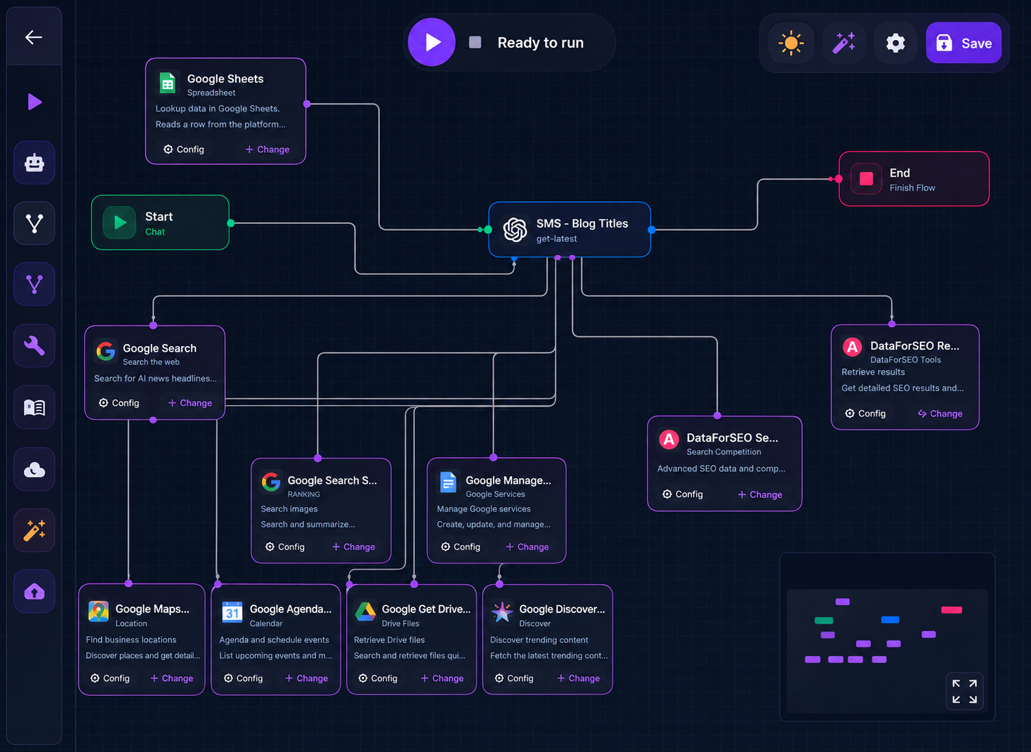Click the DataForSEO Se... node logo

[x=669, y=440]
